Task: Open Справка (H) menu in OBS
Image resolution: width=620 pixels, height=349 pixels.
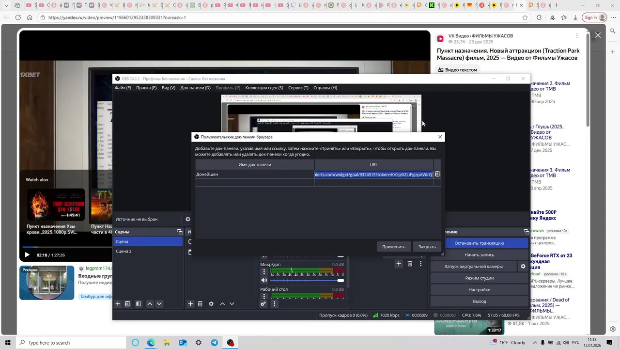Action: (x=325, y=88)
